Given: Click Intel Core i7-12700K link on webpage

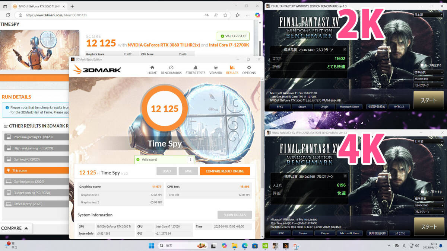Looking at the screenshot, I should pyautogui.click(x=229, y=45).
